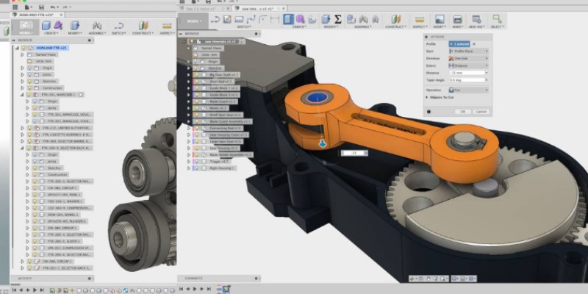Click the save icon in left window title bar
The height and width of the screenshot is (294, 588).
coord(40,7)
